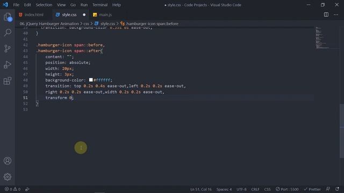This screenshot has width=344, height=193.
Task: Open the Edit menu
Action: [x=27, y=5]
